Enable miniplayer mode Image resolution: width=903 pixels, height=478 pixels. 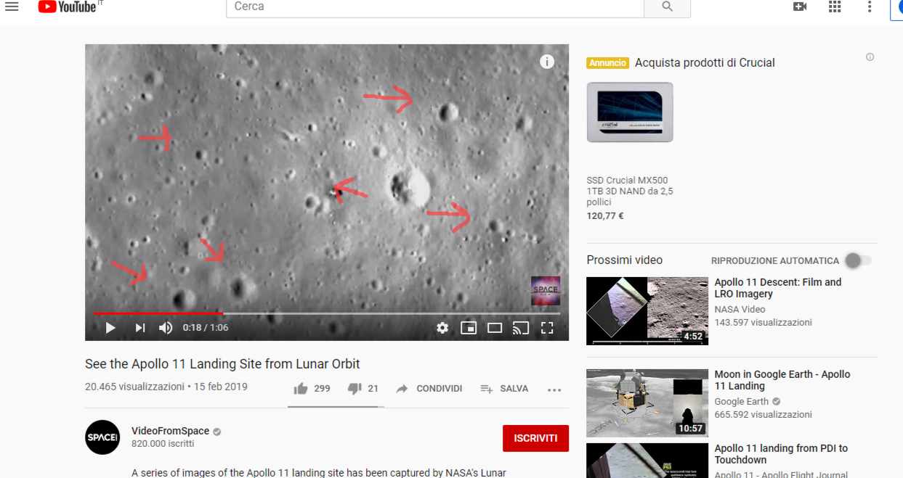point(469,328)
